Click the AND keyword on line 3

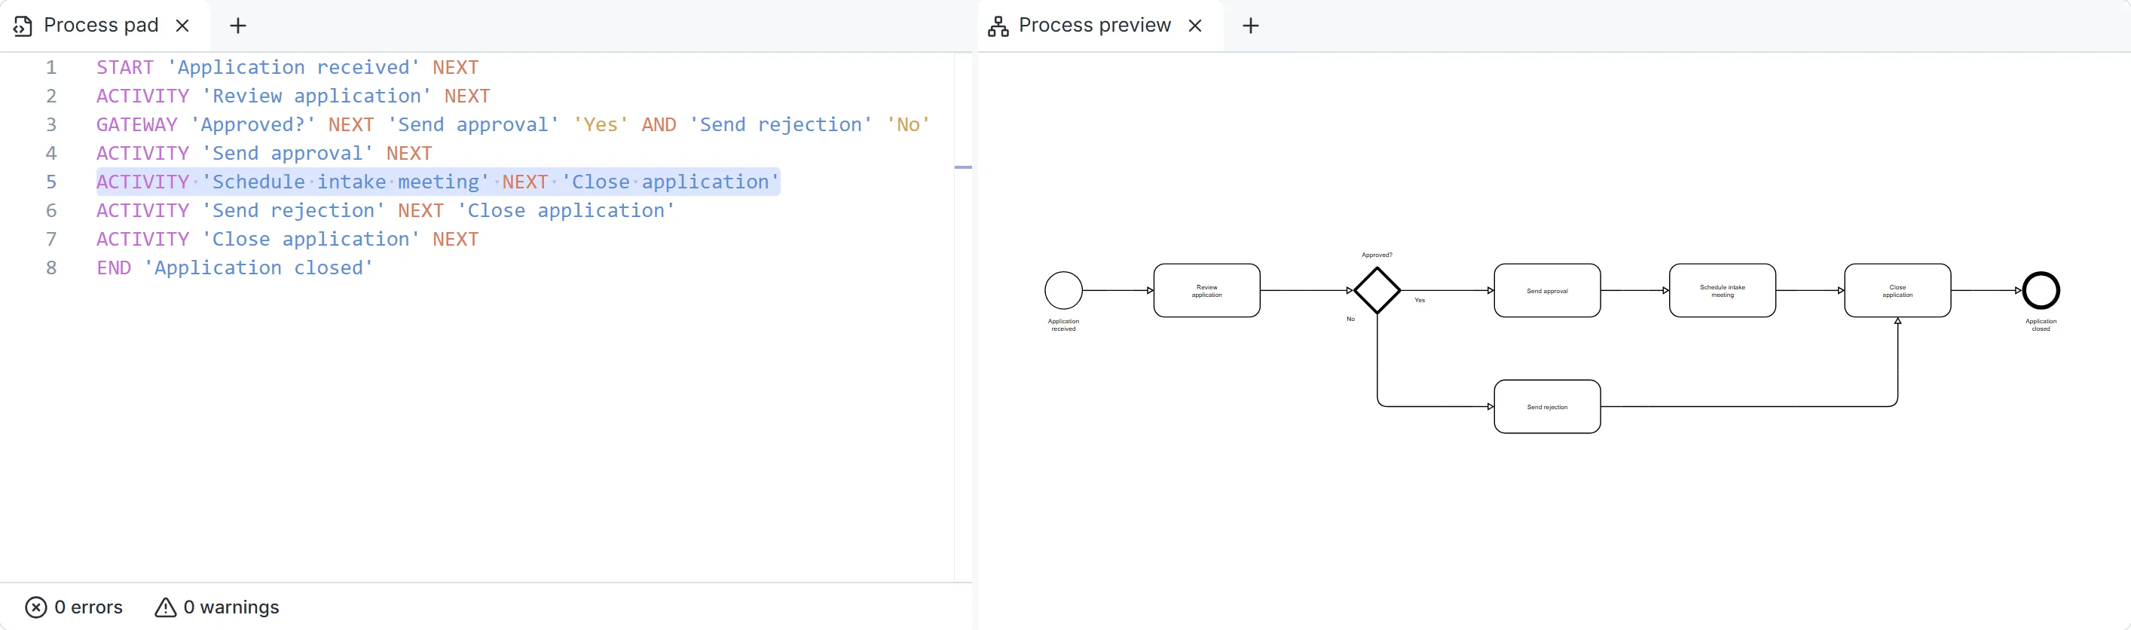pyautogui.click(x=659, y=125)
